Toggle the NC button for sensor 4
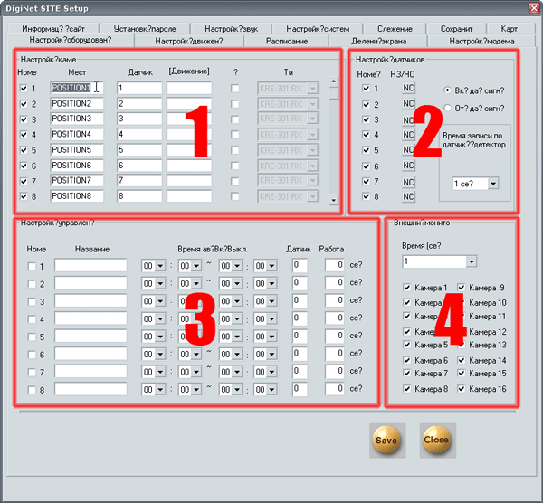Image resolution: width=543 pixels, height=503 pixels. tap(408, 135)
